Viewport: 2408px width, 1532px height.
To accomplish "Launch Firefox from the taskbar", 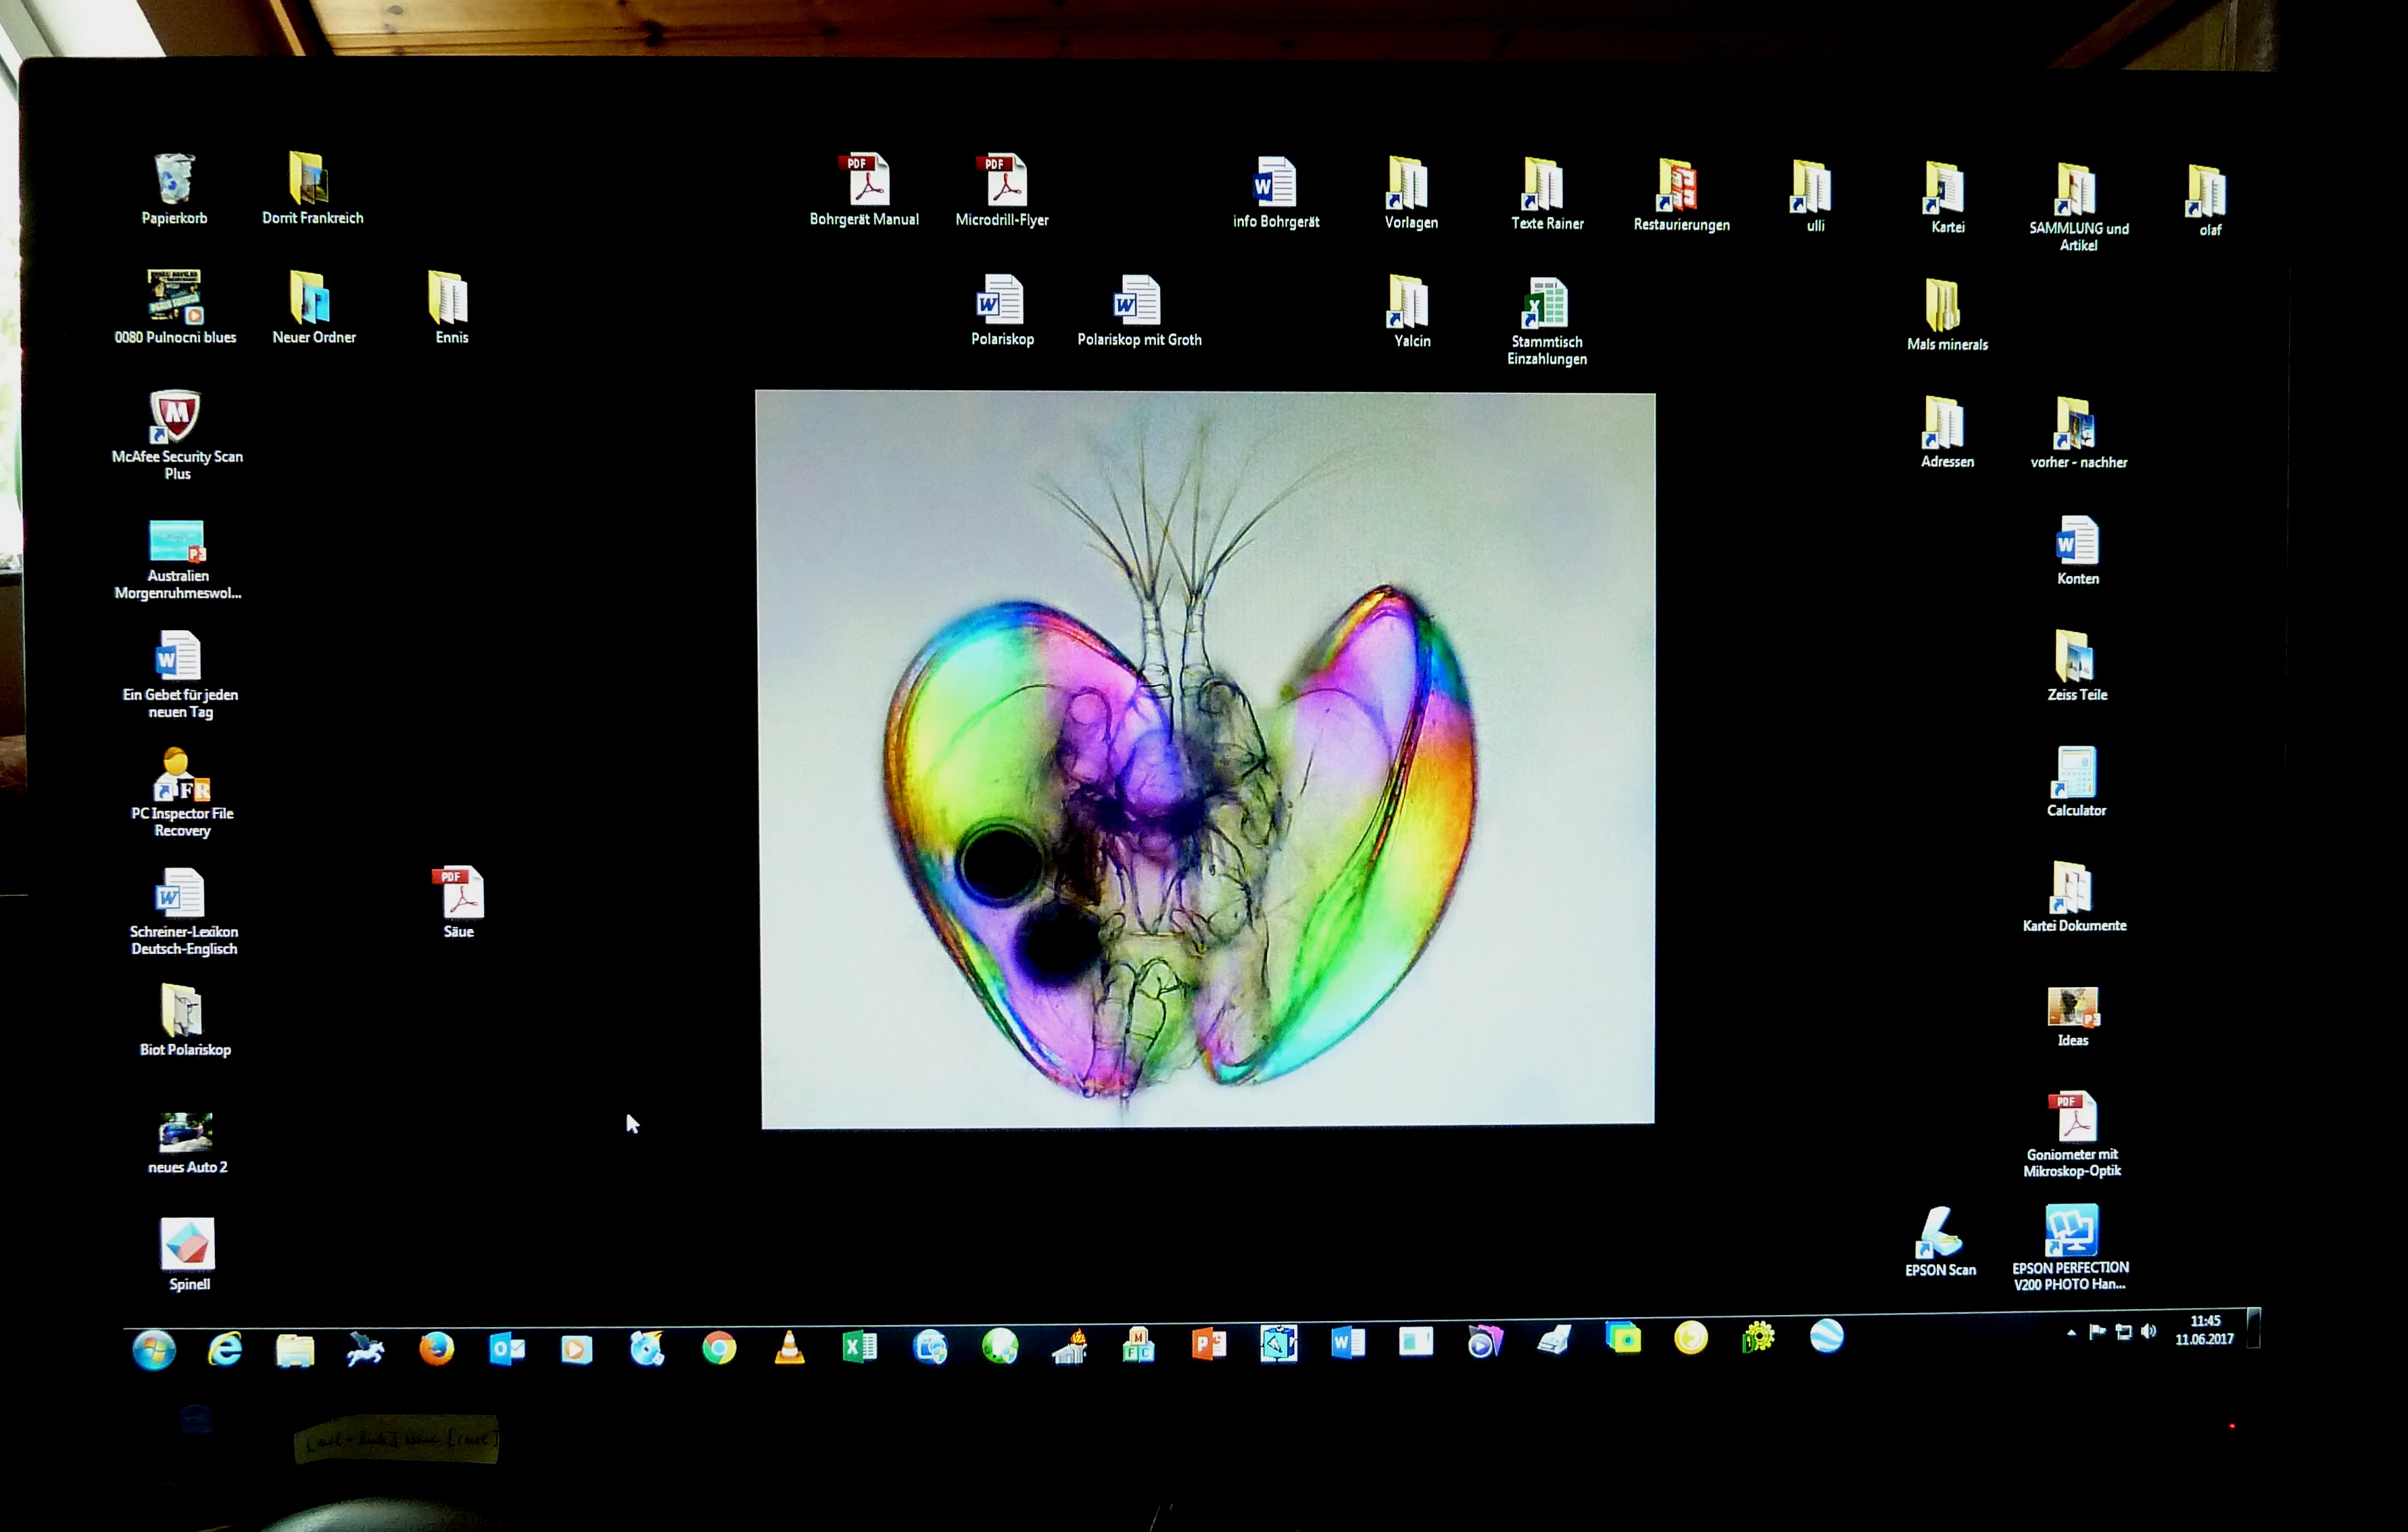I will (x=436, y=1349).
